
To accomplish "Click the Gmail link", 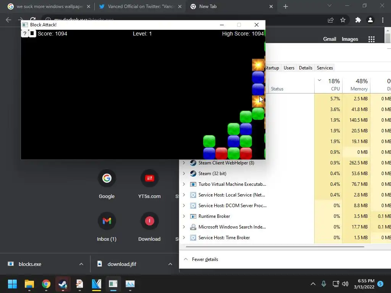I will pyautogui.click(x=330, y=39).
